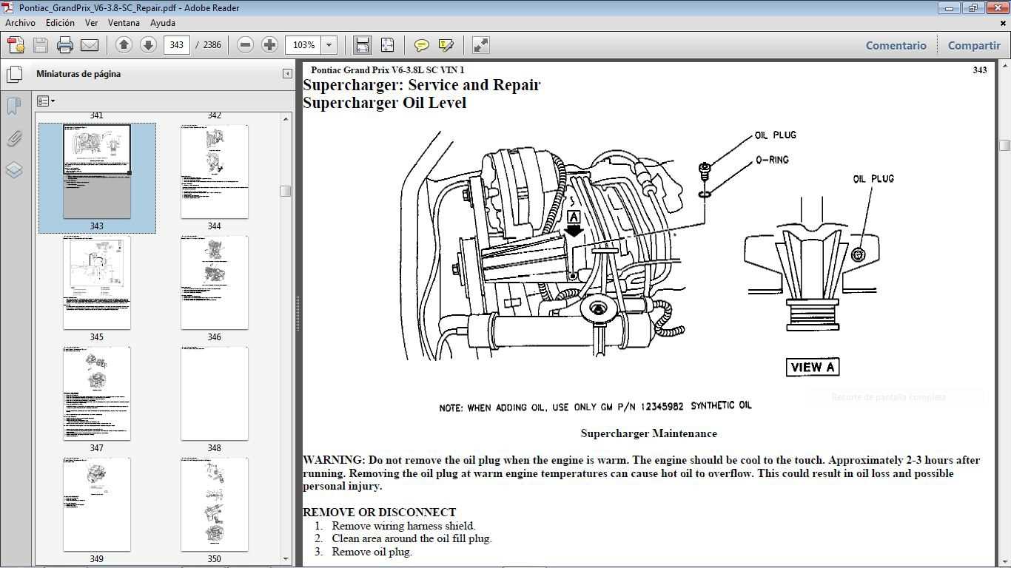Select page 350 thumbnail
1011x568 pixels.
(215, 504)
